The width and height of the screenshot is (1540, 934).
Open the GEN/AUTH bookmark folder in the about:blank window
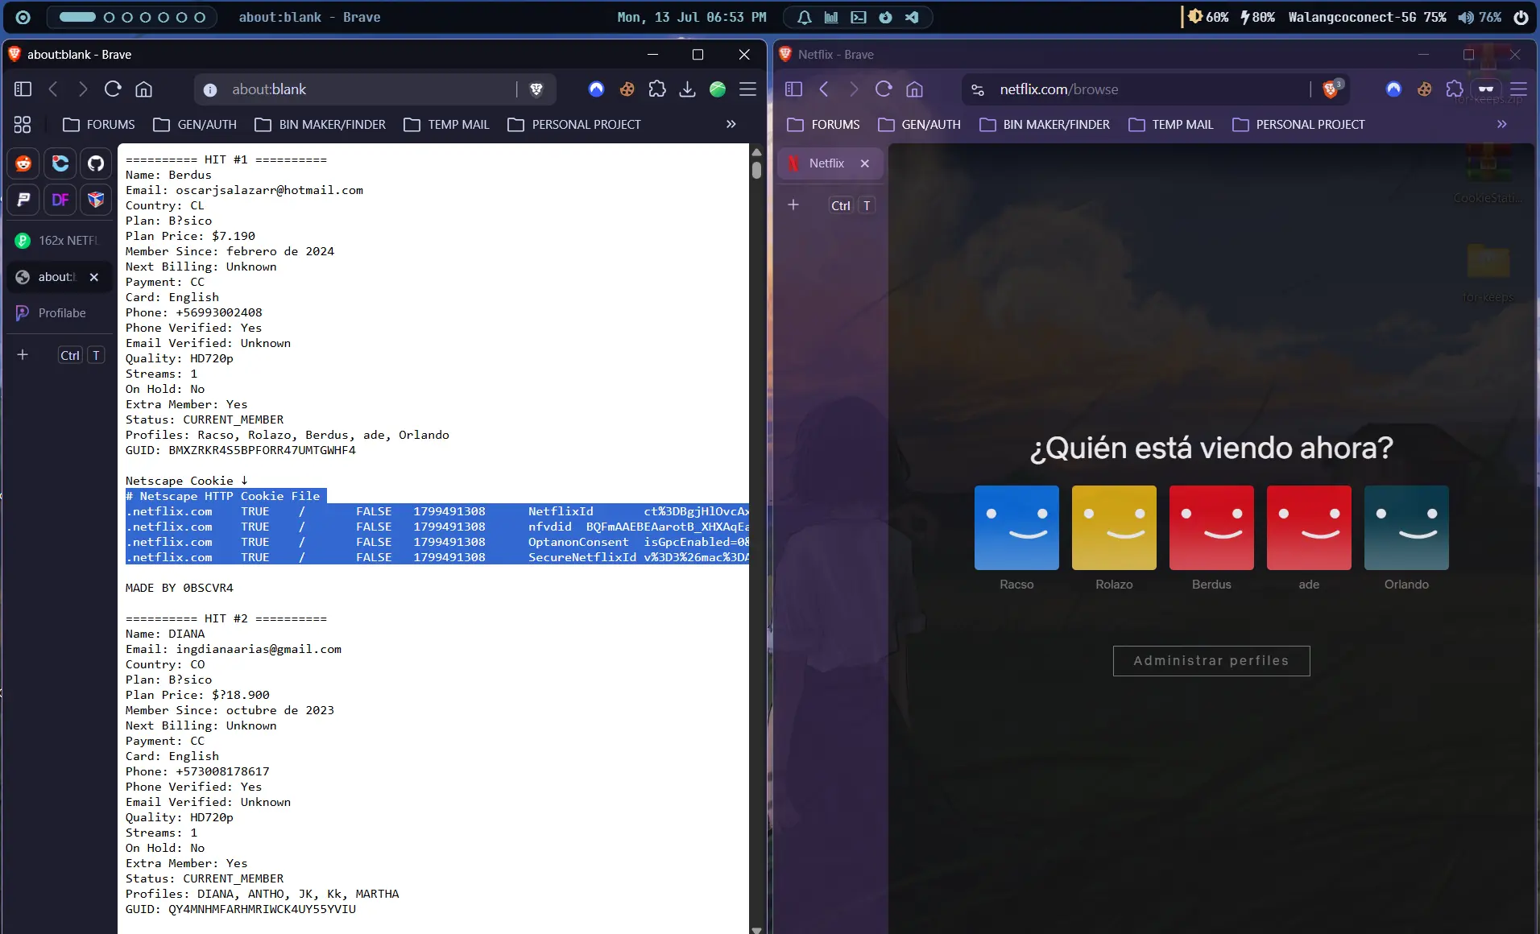point(195,124)
